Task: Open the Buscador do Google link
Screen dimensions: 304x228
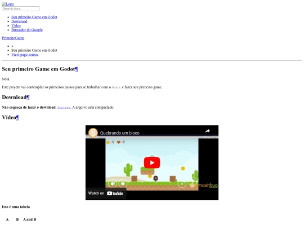Action: click(x=27, y=30)
